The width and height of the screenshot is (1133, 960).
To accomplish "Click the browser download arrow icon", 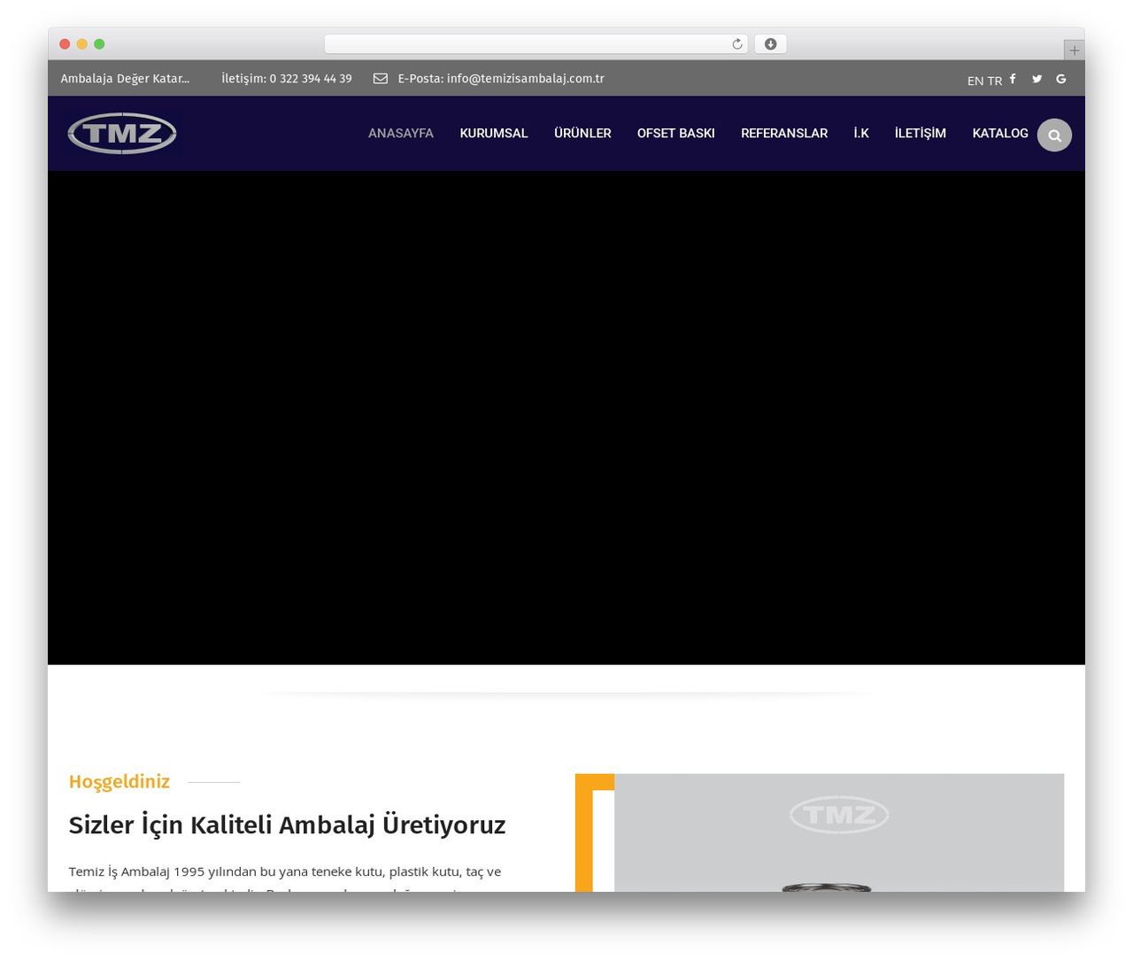I will (770, 44).
